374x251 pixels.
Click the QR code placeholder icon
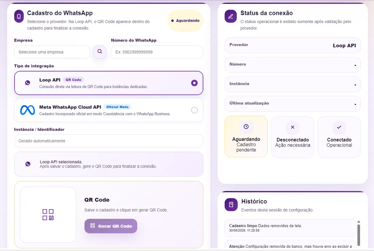click(48, 215)
